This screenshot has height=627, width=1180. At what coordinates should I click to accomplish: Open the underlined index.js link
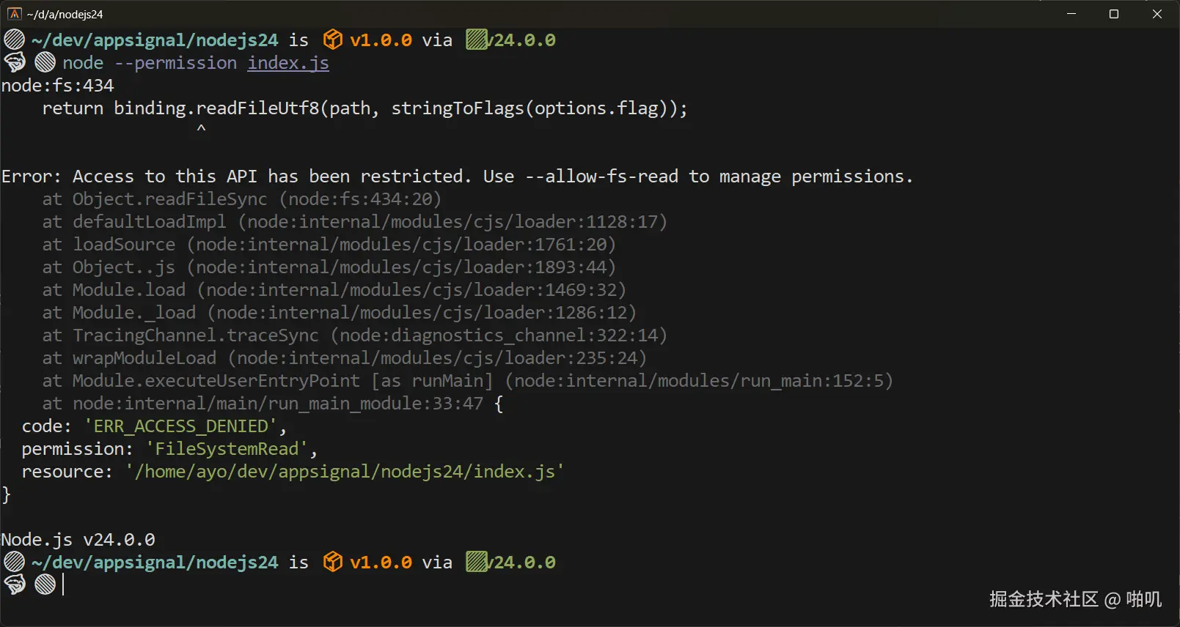pyautogui.click(x=288, y=63)
